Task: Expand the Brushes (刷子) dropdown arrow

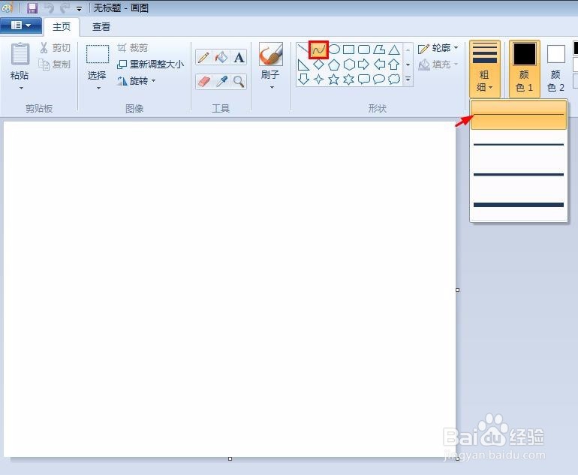Action: [x=272, y=88]
